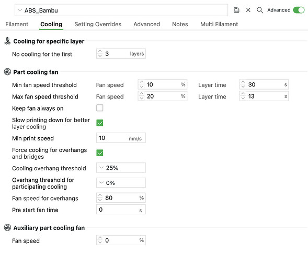The height and width of the screenshot is (262, 308).
Task: Click the Cooling for specific layer icon
Action: [x=7, y=41]
